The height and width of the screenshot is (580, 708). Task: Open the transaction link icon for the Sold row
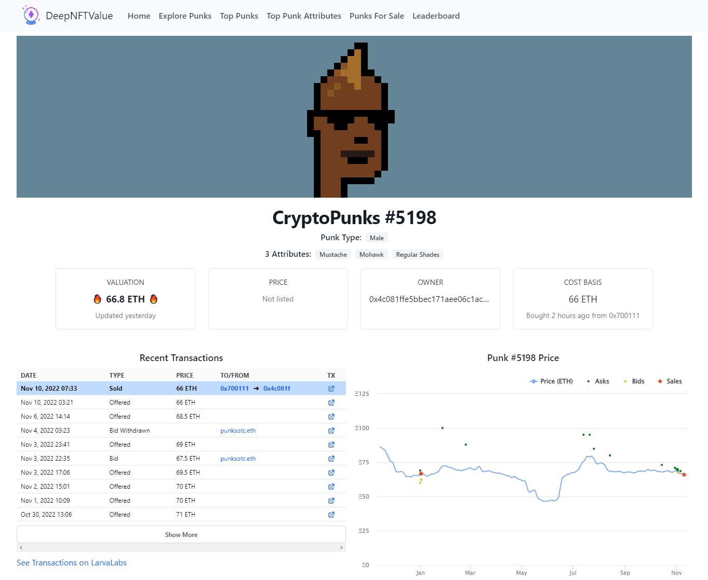pyautogui.click(x=331, y=388)
